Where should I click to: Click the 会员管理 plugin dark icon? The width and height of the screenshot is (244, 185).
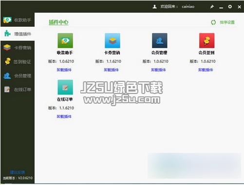pyautogui.click(x=160, y=40)
